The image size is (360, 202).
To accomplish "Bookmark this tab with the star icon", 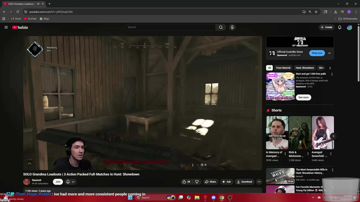I will (316, 12).
